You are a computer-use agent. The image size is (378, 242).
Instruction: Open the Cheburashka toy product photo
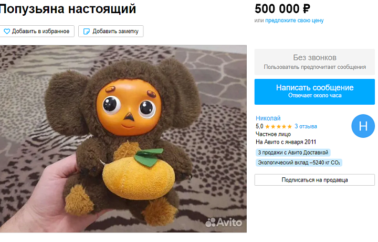[x=123, y=139]
